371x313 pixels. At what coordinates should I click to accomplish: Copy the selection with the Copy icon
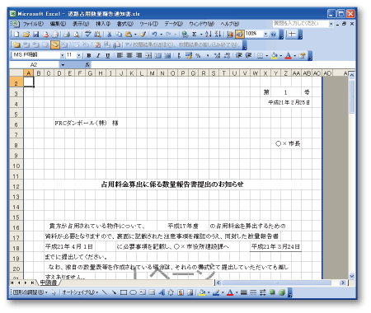click(x=119, y=35)
